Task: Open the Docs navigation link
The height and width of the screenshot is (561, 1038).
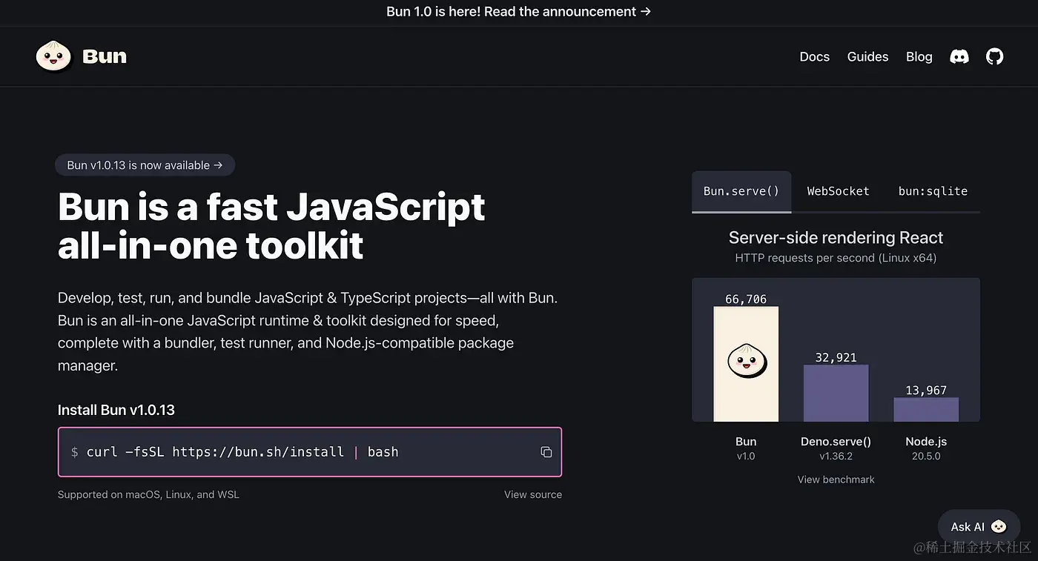Action: (x=814, y=57)
